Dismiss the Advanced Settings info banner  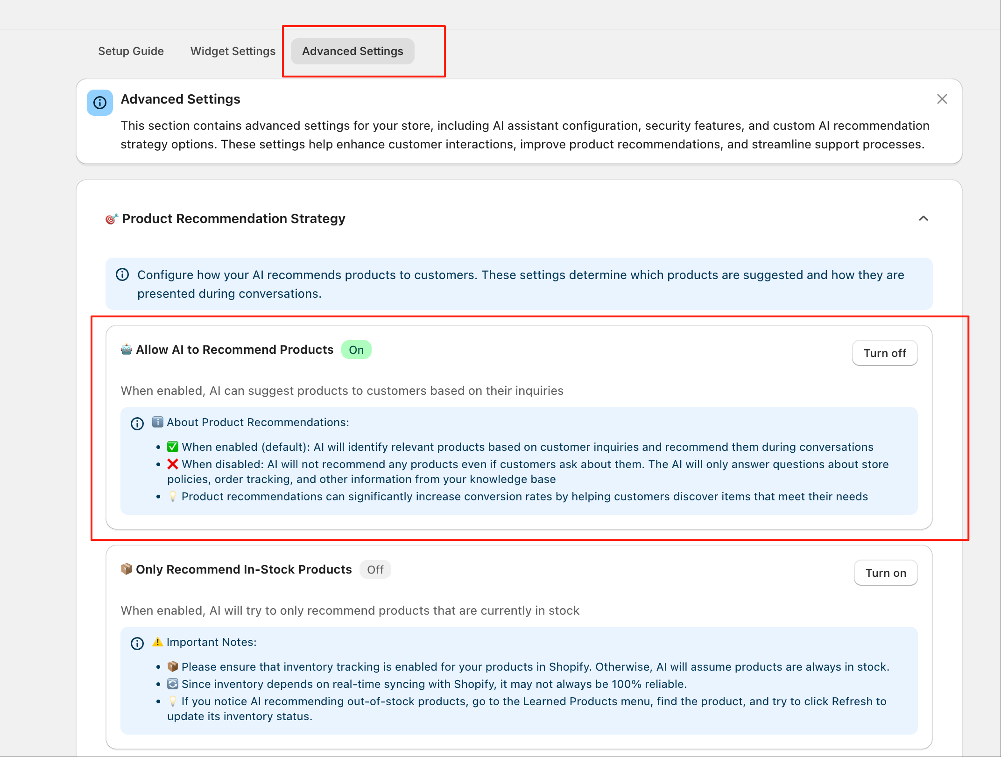tap(942, 99)
